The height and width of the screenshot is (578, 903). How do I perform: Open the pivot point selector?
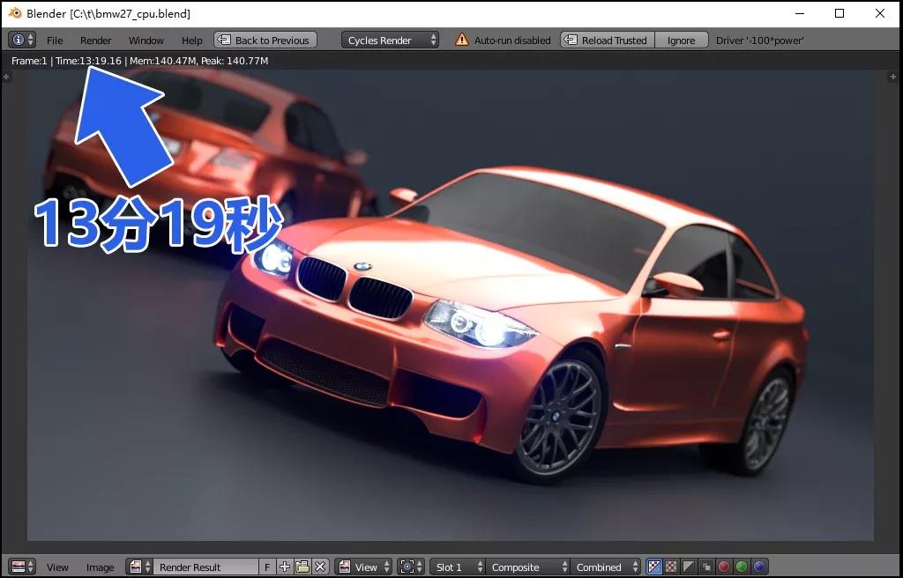(412, 567)
